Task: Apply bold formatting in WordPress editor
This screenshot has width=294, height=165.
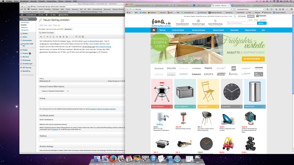Action: pos(41,37)
